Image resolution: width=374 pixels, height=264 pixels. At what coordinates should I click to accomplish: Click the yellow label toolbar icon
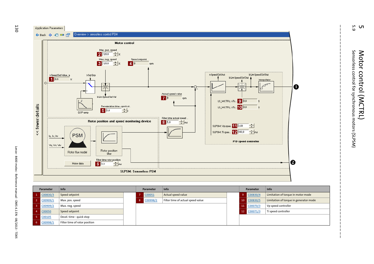tap(62, 35)
